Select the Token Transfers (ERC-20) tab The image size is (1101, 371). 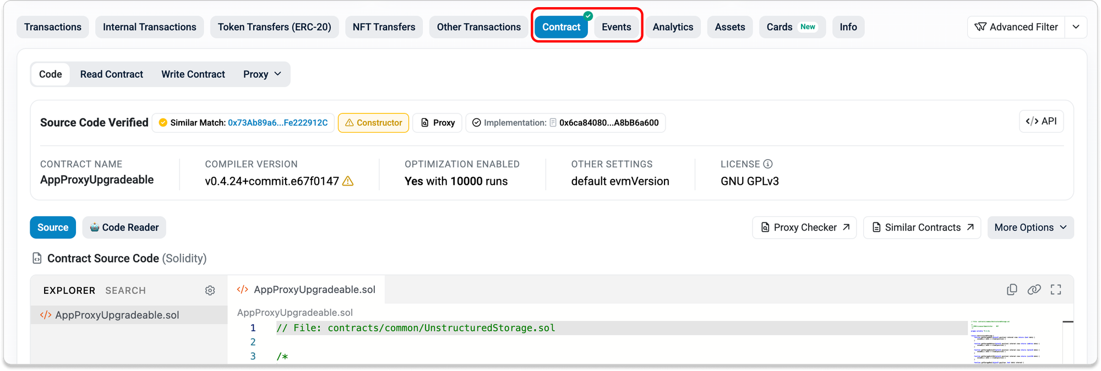(x=274, y=27)
